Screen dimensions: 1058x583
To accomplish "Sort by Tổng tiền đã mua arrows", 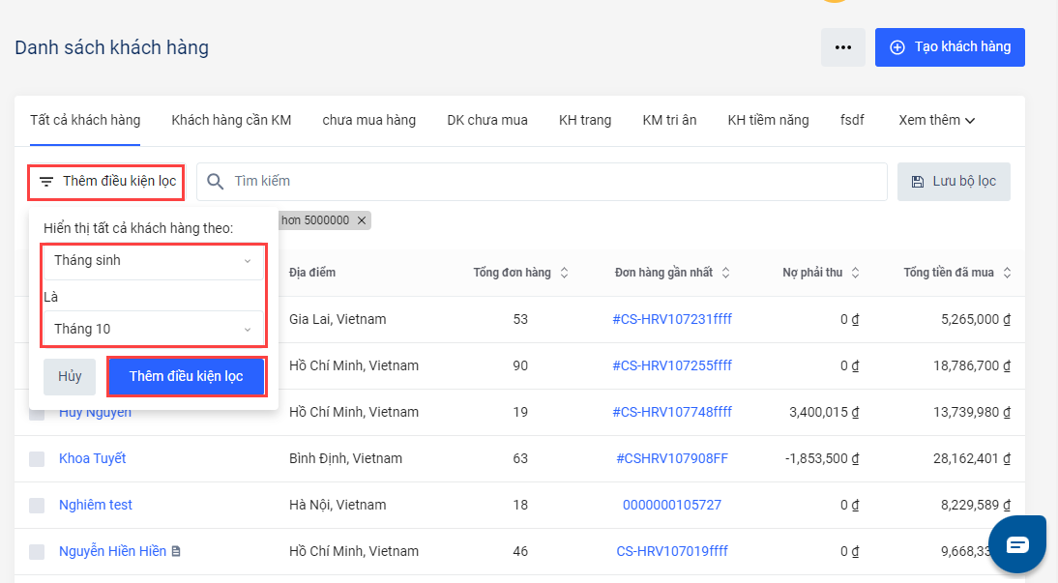I will tap(1007, 273).
